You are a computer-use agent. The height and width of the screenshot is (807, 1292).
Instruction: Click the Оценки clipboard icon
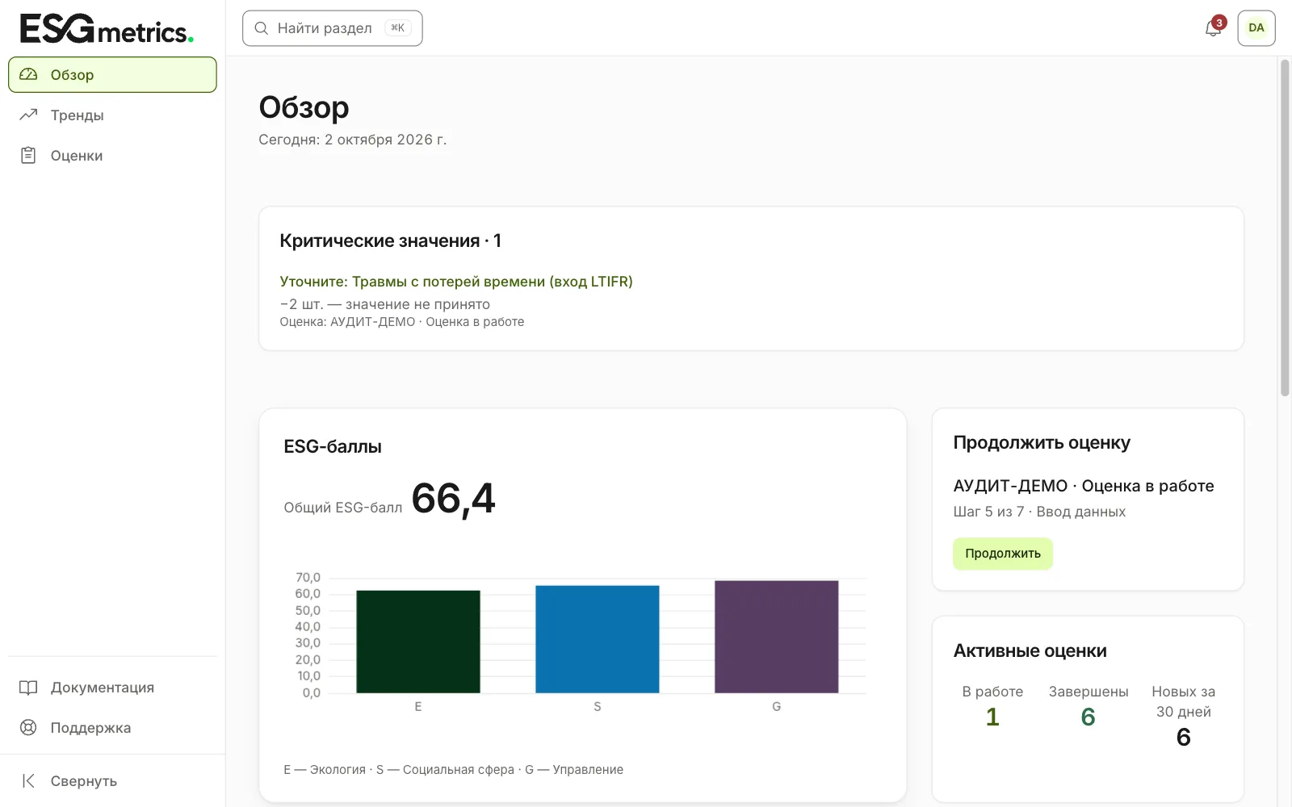click(28, 155)
